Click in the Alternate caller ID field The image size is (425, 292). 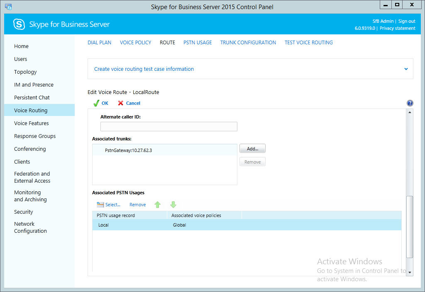169,127
